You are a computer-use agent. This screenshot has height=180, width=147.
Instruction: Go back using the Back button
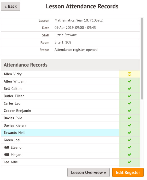coord(10,6)
